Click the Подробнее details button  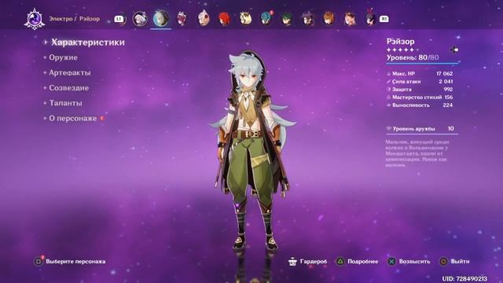(363, 262)
